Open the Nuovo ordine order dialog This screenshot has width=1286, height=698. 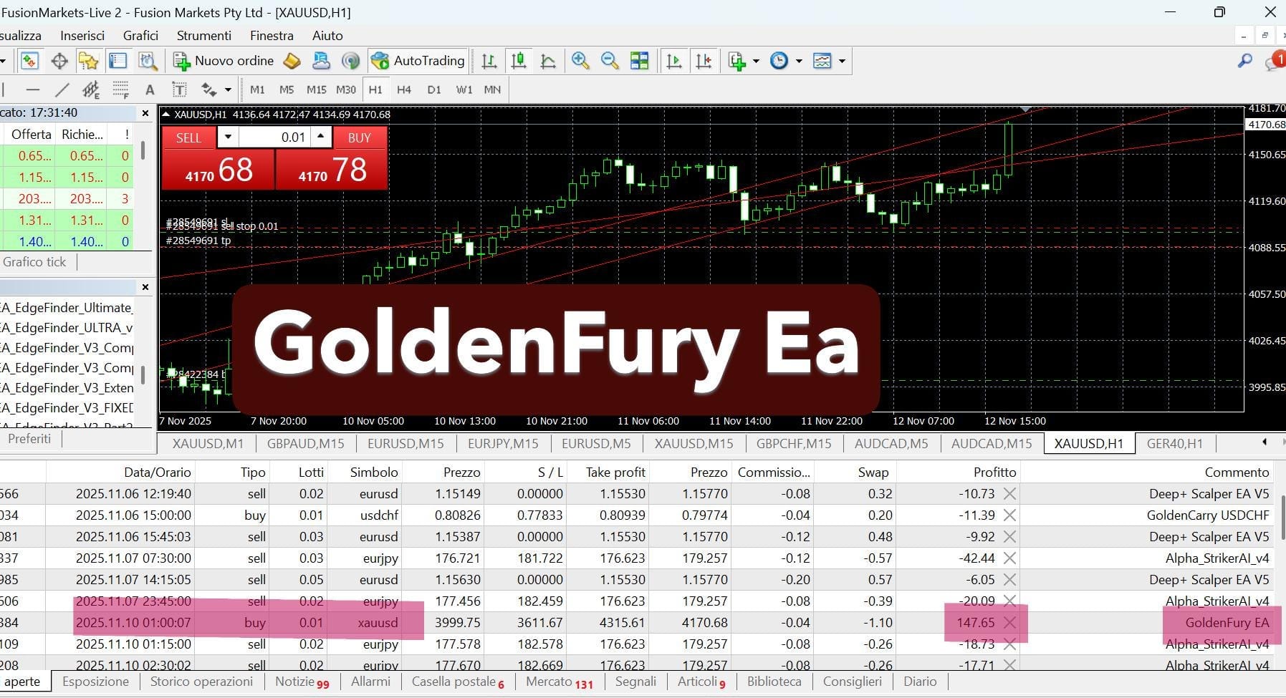224,61
